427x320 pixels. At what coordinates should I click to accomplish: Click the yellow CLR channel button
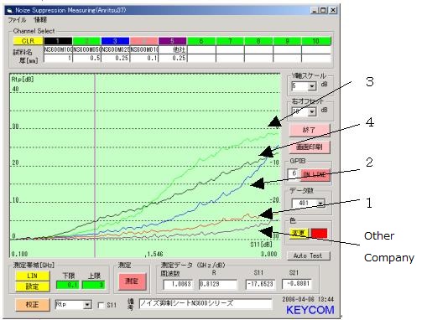click(28, 41)
